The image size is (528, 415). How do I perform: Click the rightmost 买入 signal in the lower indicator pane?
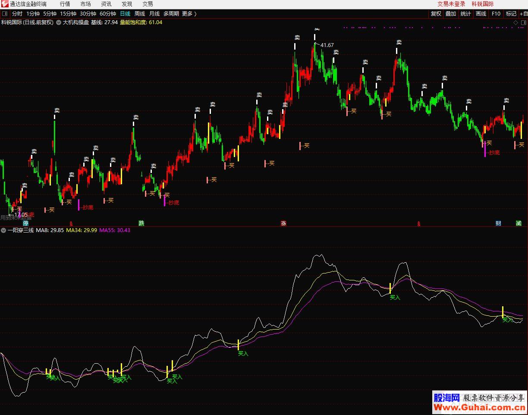[x=508, y=320]
